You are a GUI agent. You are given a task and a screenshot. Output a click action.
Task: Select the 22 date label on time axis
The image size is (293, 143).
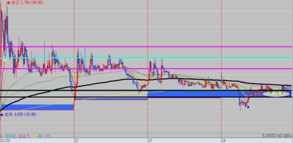[77, 141]
